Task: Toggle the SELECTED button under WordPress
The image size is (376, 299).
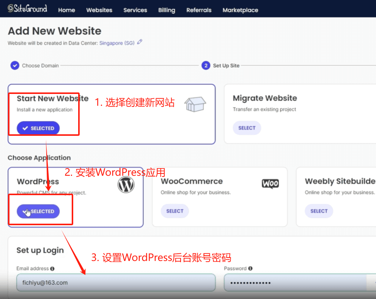Action: tap(38, 211)
